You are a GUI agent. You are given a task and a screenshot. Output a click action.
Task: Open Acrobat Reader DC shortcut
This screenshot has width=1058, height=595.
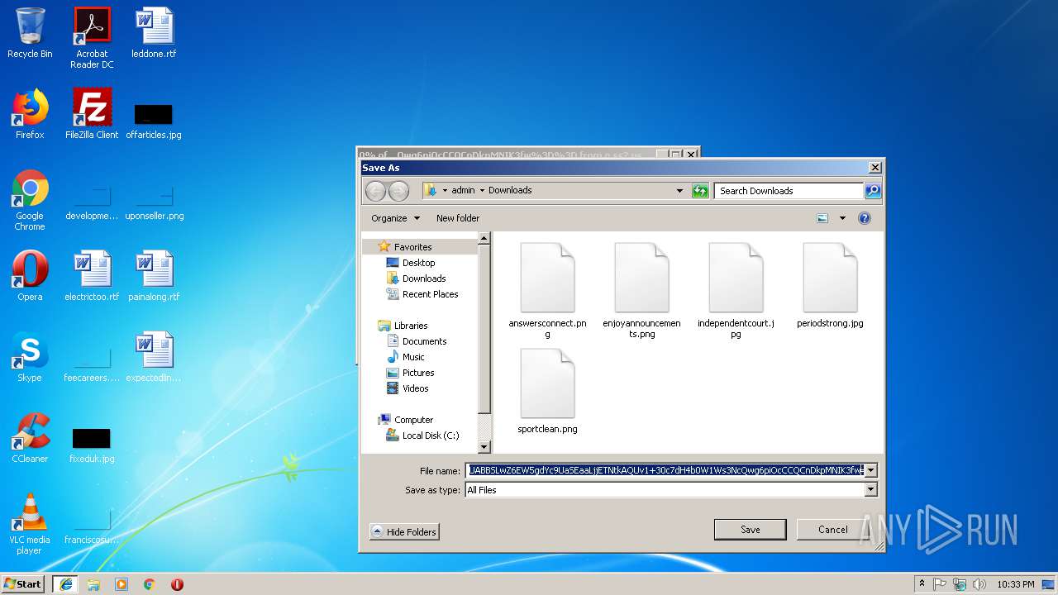(x=92, y=38)
